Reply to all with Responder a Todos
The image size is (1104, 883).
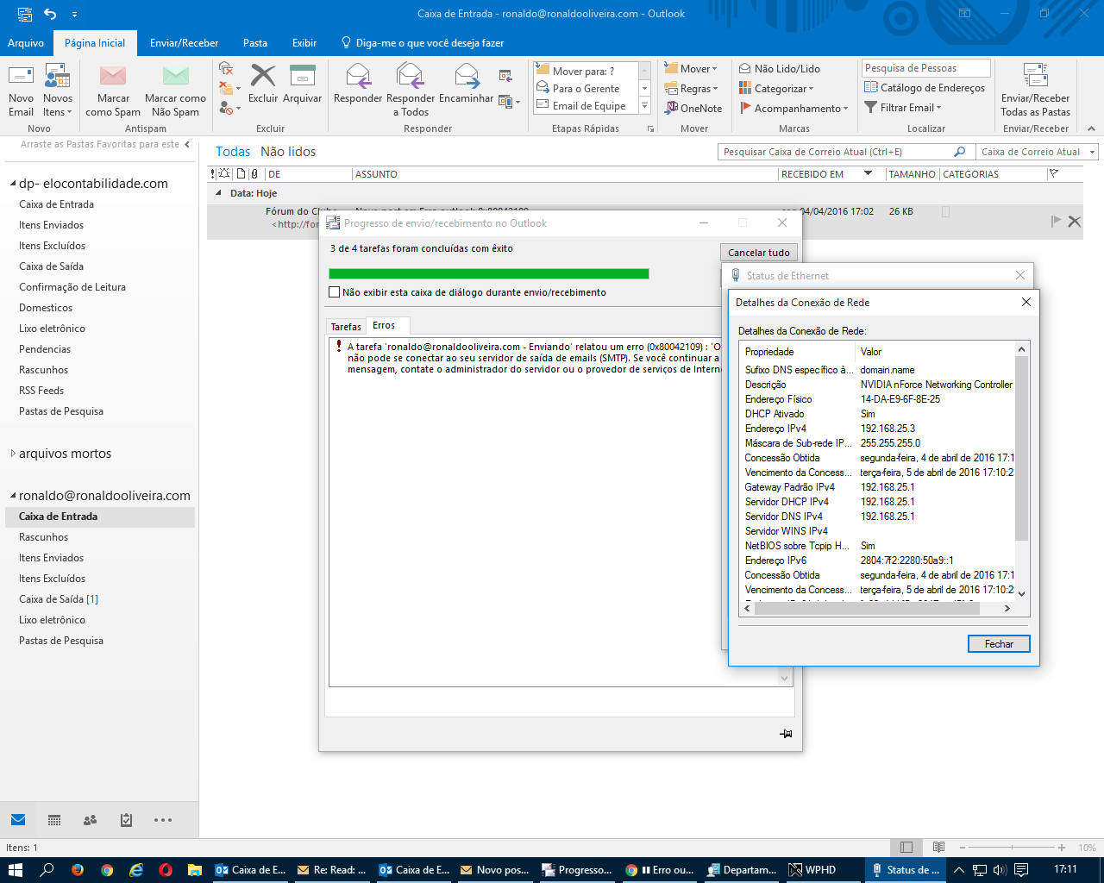coord(411,90)
